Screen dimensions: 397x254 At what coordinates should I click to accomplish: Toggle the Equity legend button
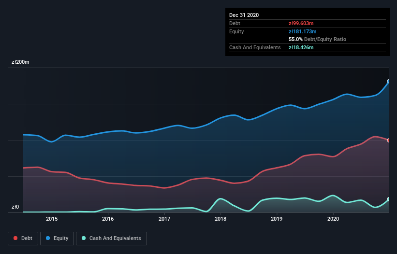pos(57,239)
